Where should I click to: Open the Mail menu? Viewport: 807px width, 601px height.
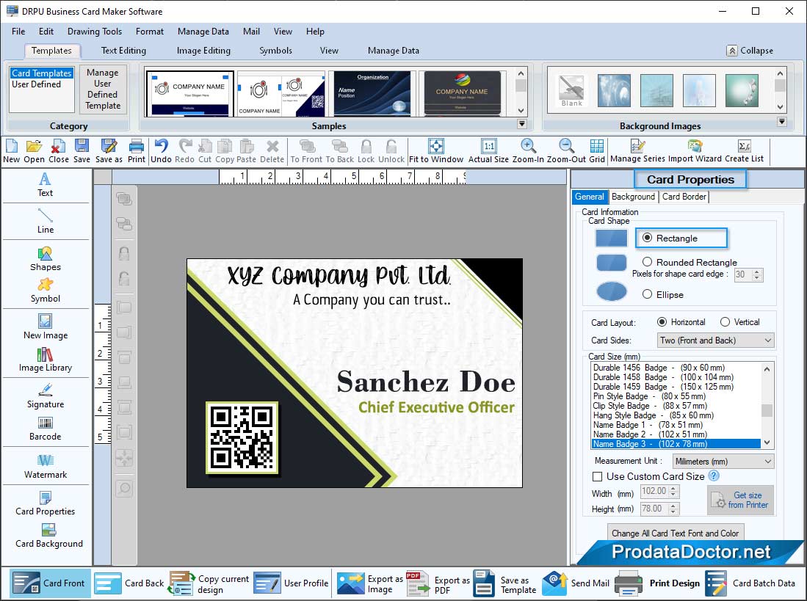coord(251,32)
